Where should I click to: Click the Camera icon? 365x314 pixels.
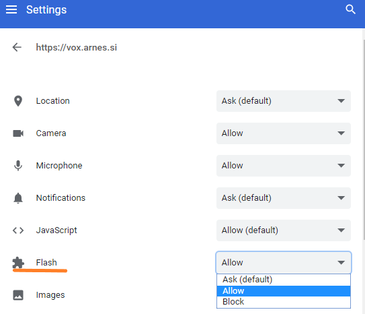[x=18, y=133]
